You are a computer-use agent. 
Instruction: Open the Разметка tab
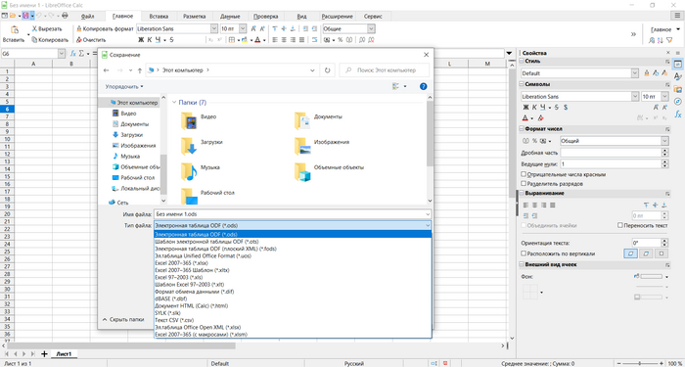pyautogui.click(x=195, y=17)
